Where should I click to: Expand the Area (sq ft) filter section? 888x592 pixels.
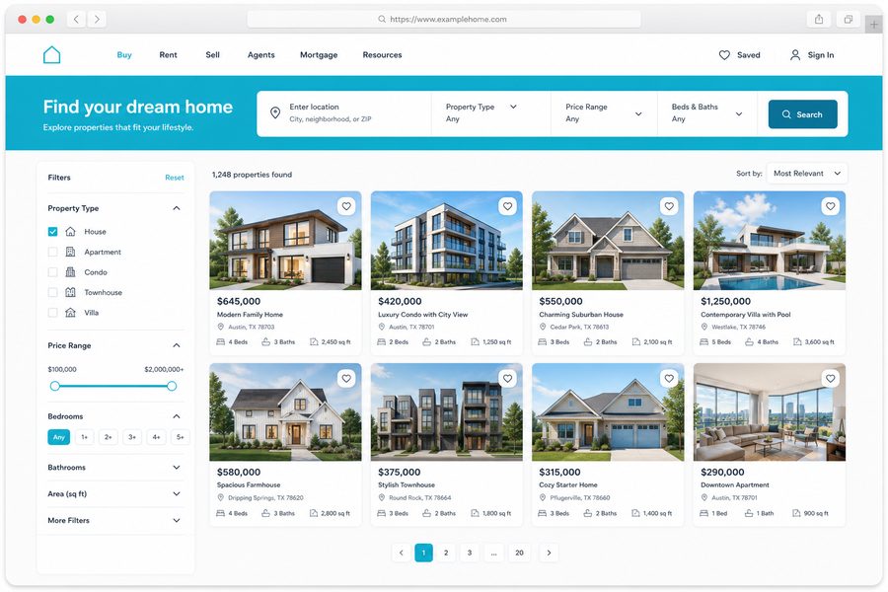click(113, 494)
